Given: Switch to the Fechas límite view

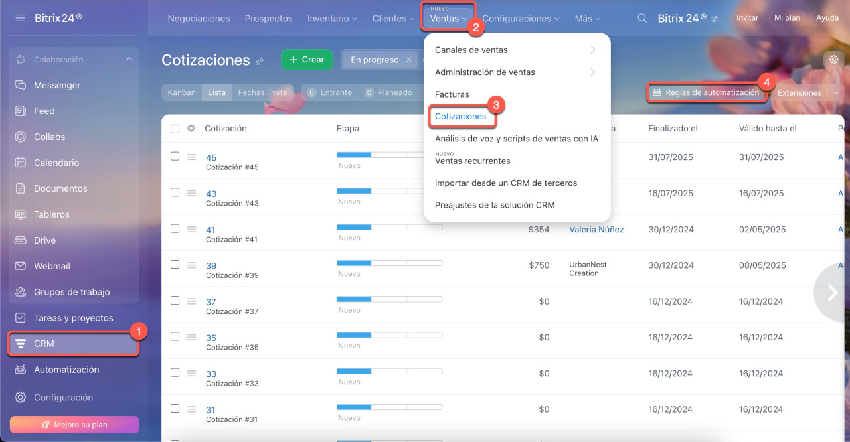Looking at the screenshot, I should pyautogui.click(x=262, y=92).
